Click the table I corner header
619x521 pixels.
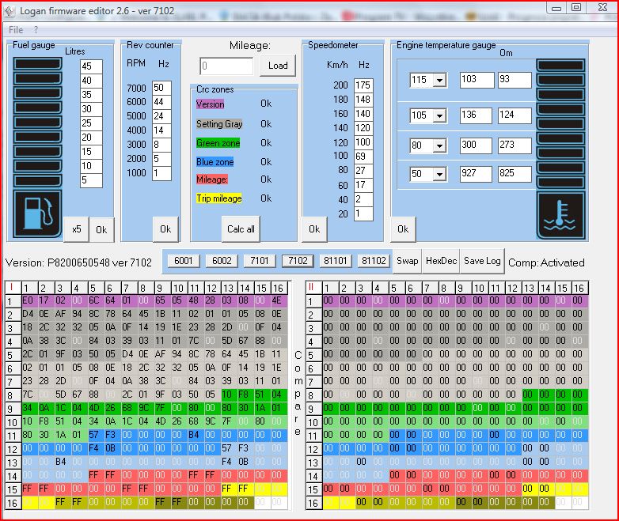pos(12,288)
